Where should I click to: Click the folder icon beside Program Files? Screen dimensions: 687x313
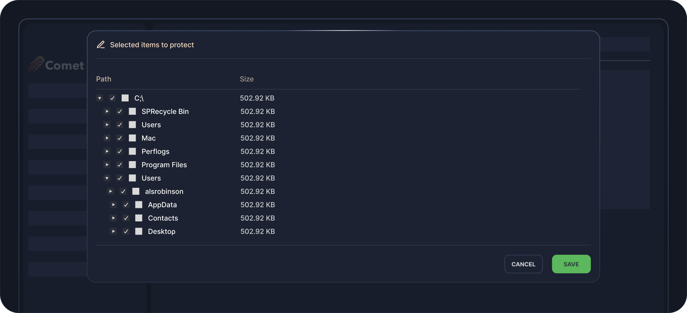pos(132,165)
